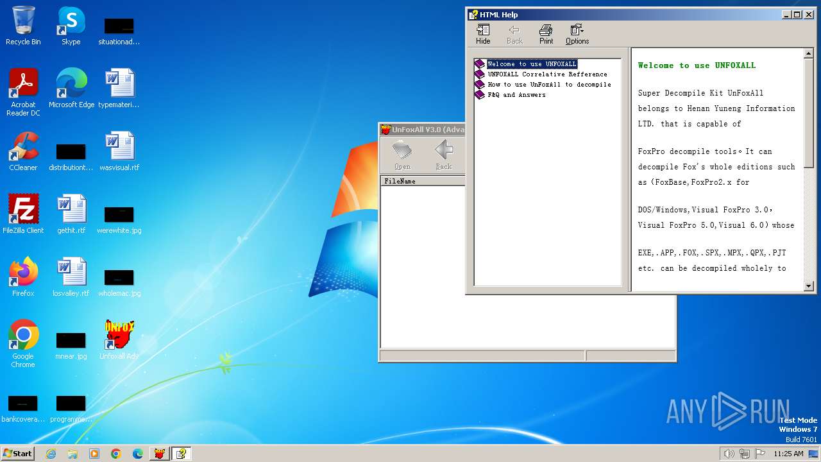Screen dimensions: 821x462
Task: Select the mnear.jpg file icon
Action: (x=71, y=346)
